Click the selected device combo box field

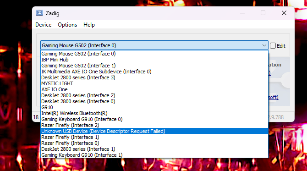coord(154,45)
